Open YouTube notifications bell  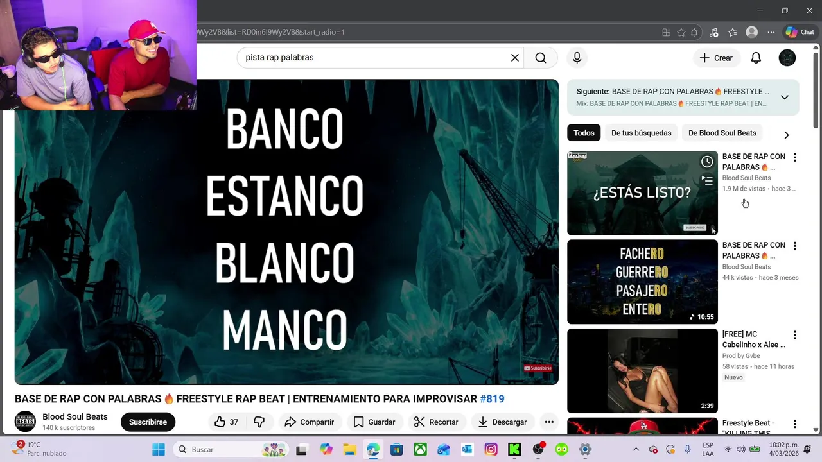coord(756,58)
